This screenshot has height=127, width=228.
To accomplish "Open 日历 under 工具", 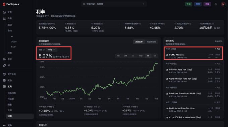I will tap(10, 111).
